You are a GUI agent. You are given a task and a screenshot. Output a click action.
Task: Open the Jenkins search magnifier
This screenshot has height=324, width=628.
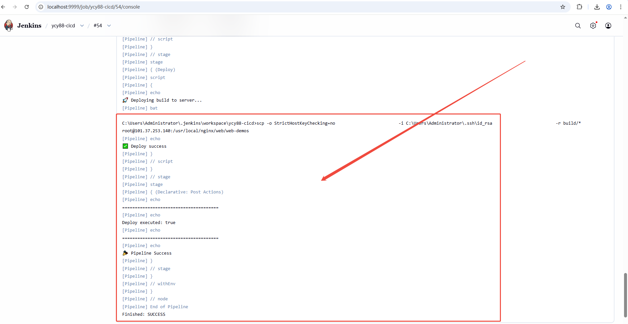(x=578, y=26)
